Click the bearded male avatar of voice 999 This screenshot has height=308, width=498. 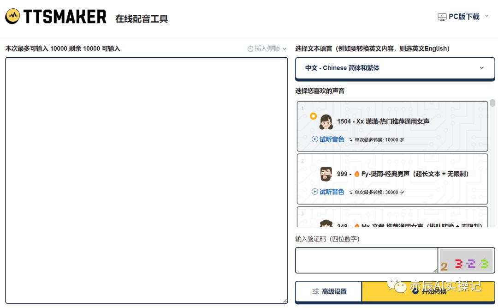[326, 174]
